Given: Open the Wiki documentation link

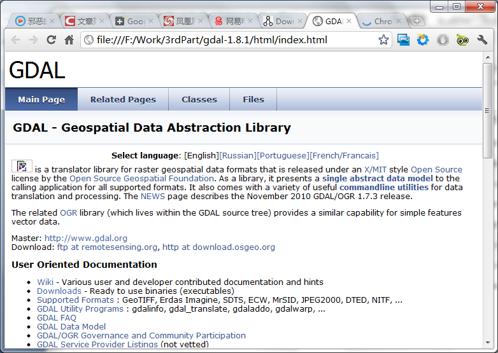Looking at the screenshot, I should 45,282.
